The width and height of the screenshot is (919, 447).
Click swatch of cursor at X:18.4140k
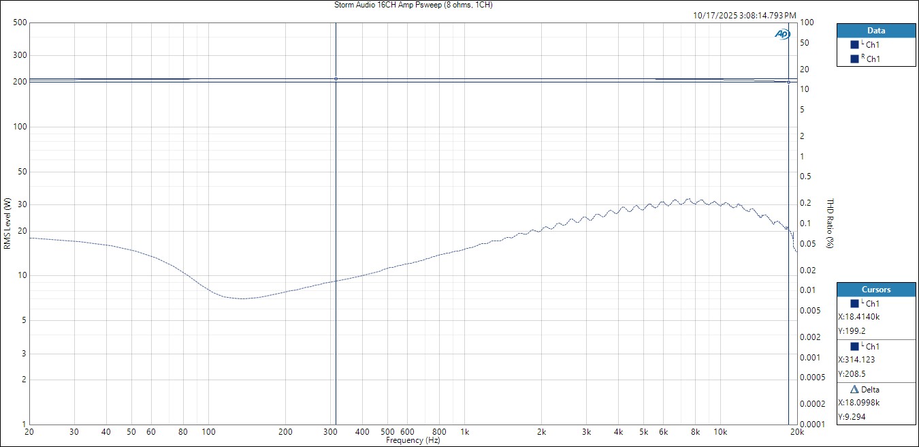[854, 304]
